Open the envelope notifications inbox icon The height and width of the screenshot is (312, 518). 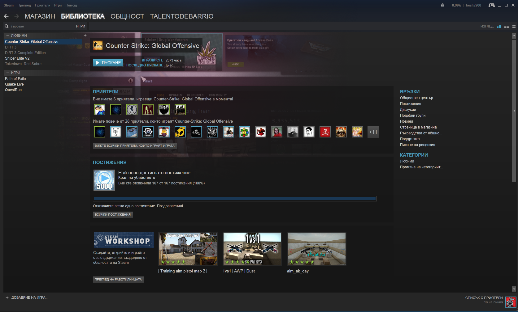443,5
